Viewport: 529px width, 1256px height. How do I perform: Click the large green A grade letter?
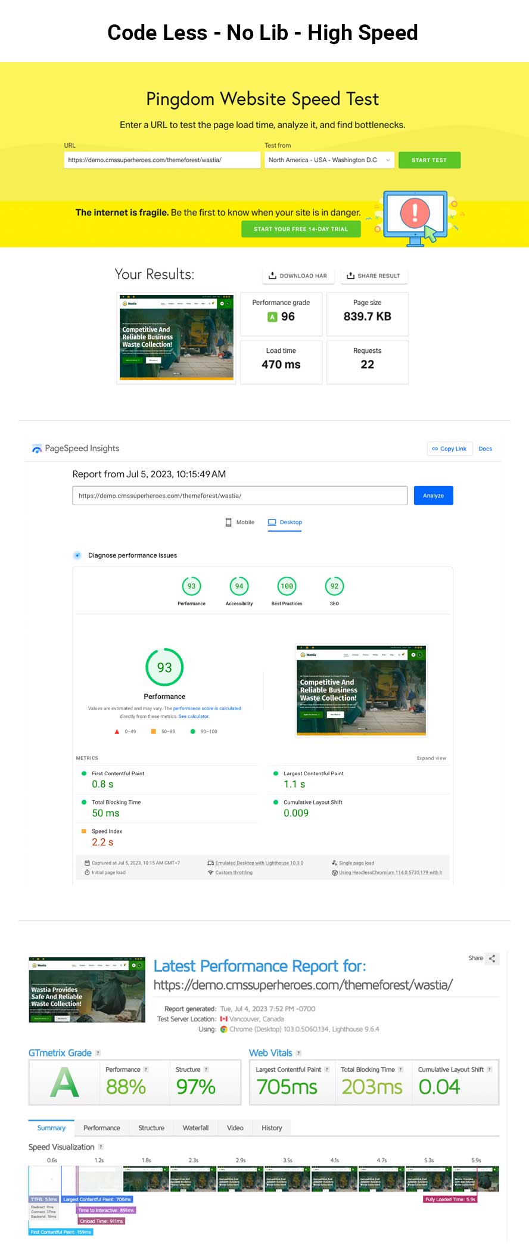pos(65,1083)
